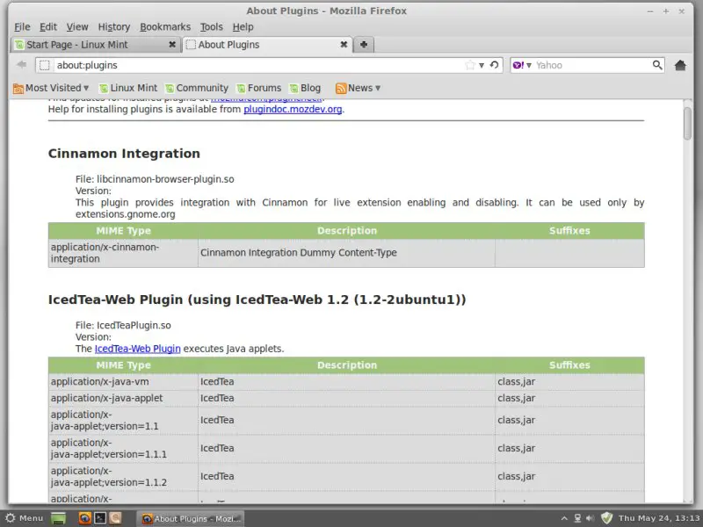Click the reload page icon
This screenshot has width=703, height=527.
click(x=494, y=65)
